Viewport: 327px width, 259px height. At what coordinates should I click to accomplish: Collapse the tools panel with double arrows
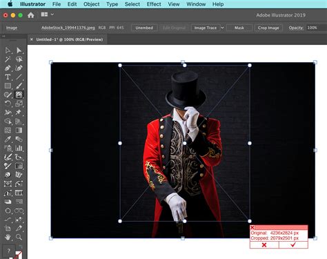(3, 36)
